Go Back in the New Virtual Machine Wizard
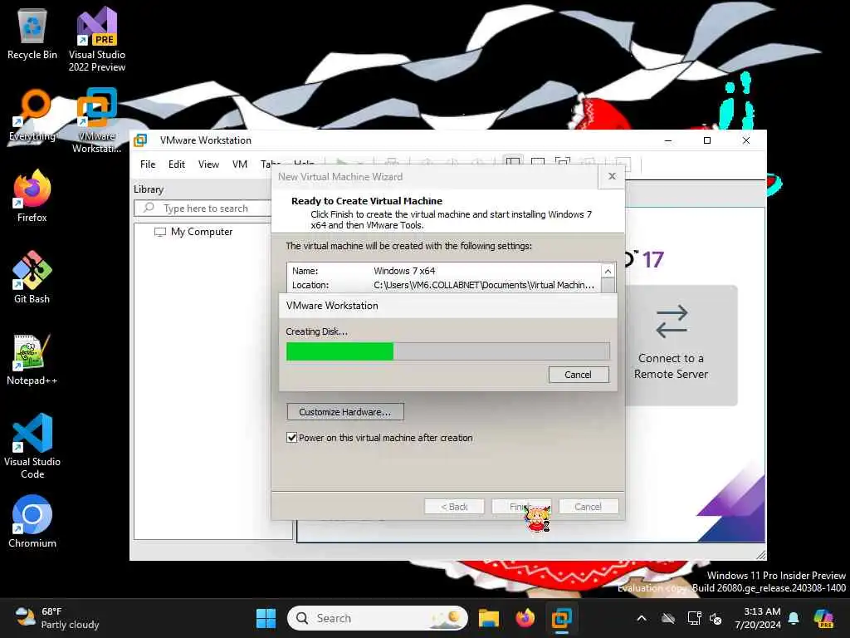 coord(454,506)
